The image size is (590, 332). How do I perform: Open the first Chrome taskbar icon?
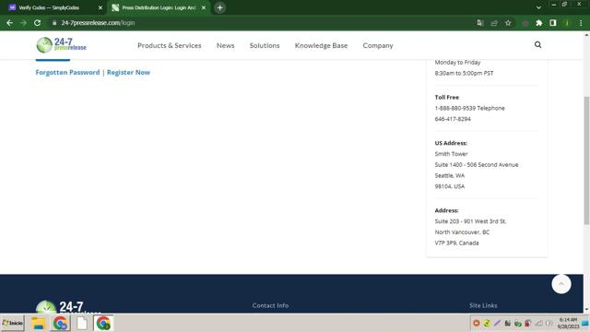click(x=60, y=324)
